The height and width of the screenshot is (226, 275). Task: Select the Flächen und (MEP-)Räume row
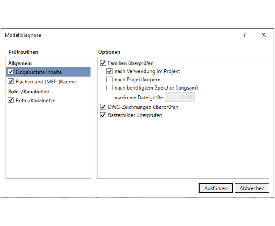[x=46, y=82]
